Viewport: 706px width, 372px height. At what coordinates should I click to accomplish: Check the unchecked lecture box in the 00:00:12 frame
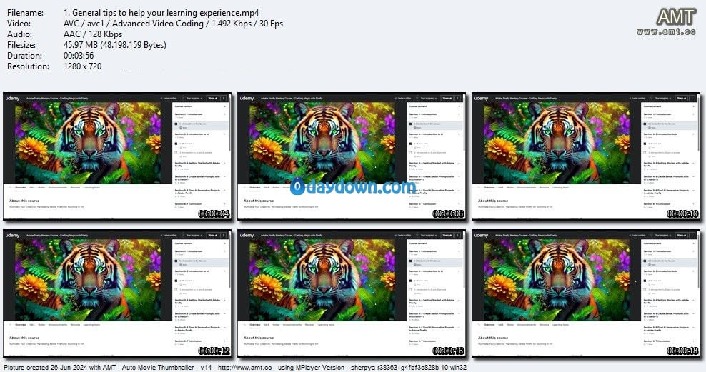click(x=176, y=290)
